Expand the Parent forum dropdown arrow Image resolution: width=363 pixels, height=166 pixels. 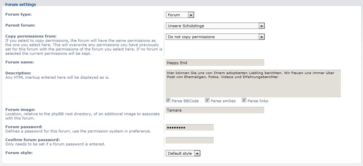pos(261,26)
